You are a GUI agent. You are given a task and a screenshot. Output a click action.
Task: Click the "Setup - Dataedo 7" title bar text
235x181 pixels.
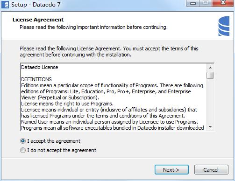36,4
